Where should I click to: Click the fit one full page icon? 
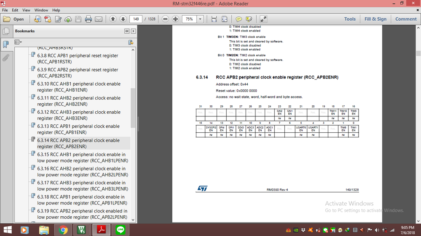[x=225, y=19]
